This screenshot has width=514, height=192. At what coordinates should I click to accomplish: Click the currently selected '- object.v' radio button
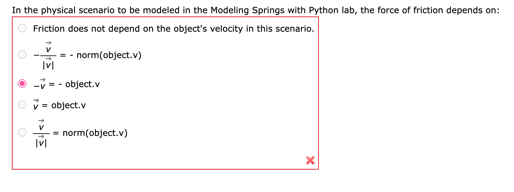point(22,84)
